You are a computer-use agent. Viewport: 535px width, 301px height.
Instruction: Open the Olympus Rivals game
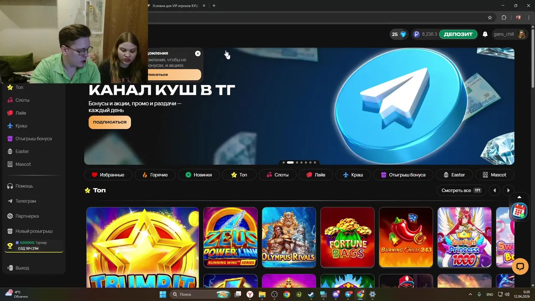coord(289,237)
